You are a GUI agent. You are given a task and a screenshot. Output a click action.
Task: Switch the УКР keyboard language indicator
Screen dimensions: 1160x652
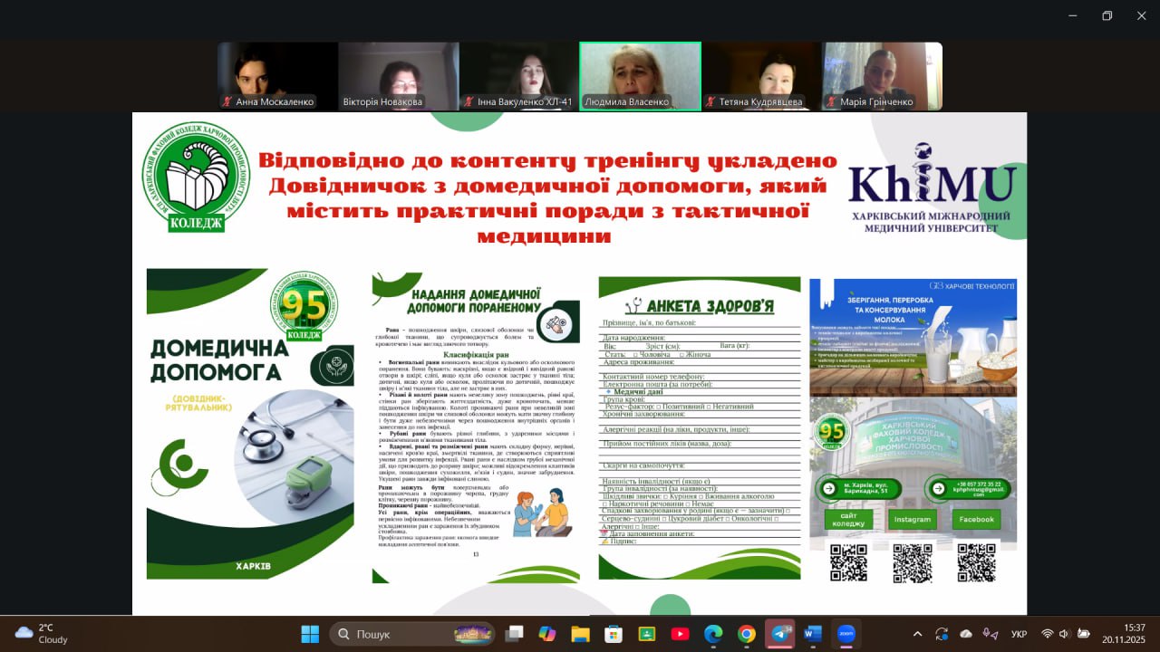(x=1019, y=634)
